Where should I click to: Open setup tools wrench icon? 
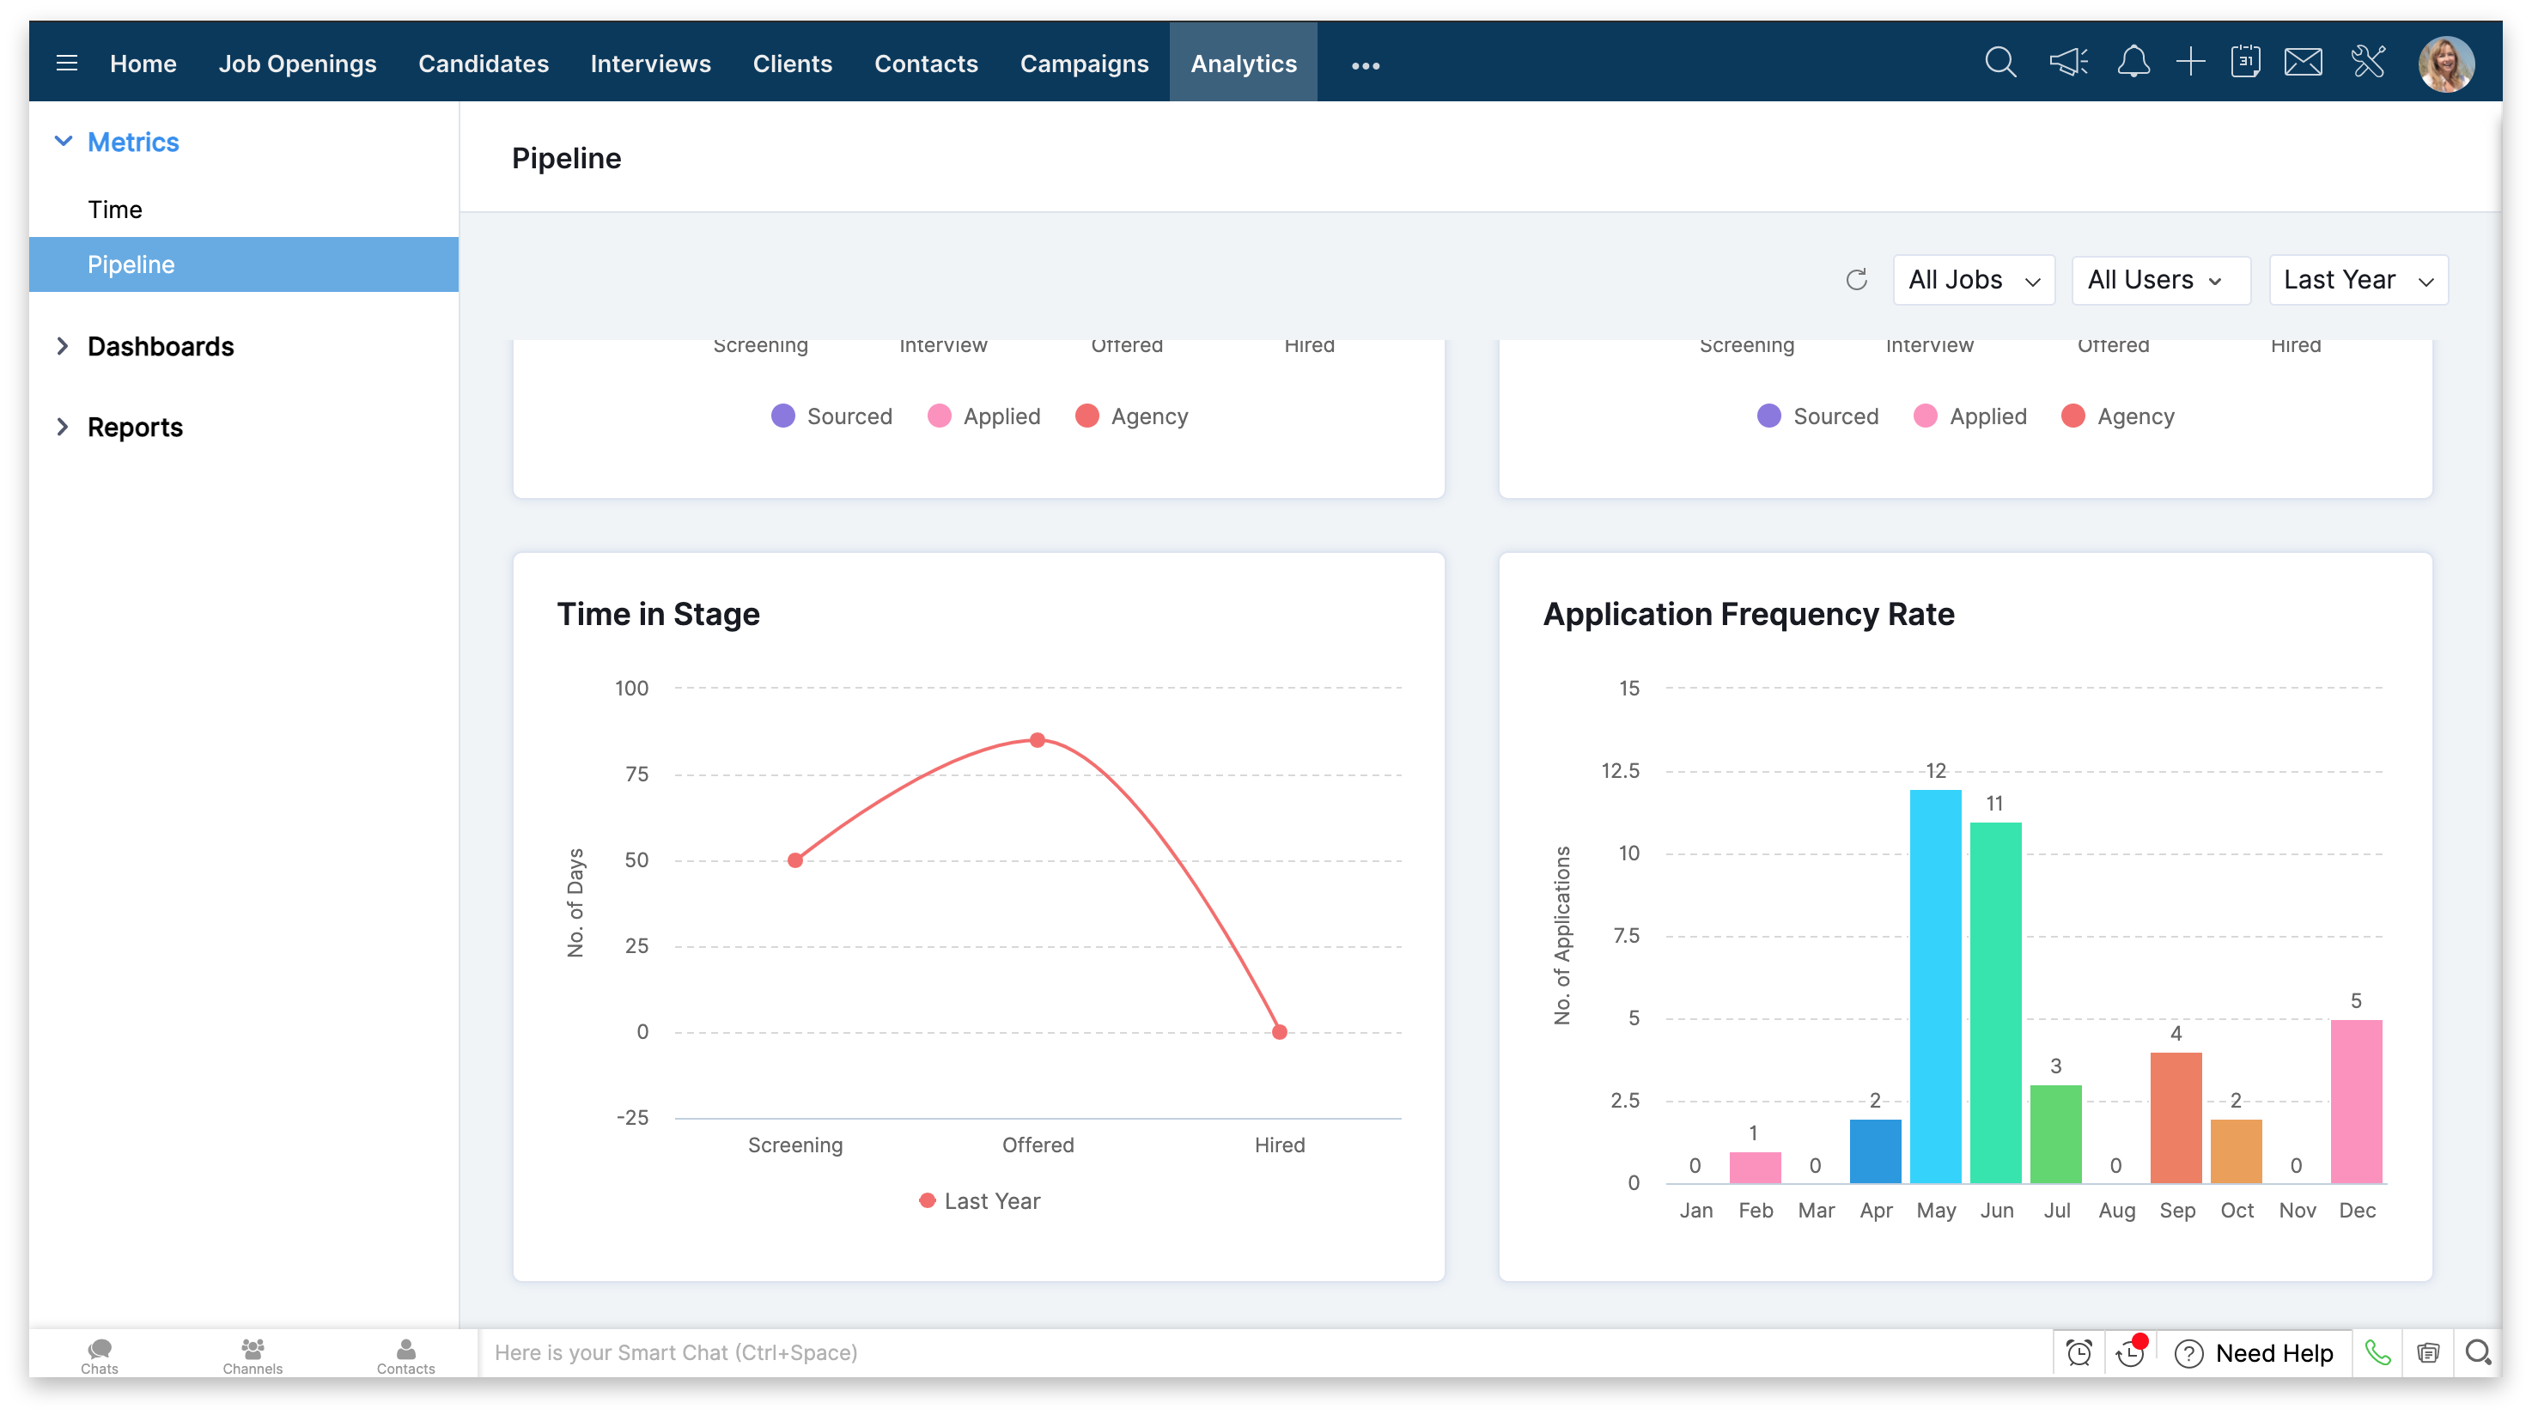[2368, 63]
